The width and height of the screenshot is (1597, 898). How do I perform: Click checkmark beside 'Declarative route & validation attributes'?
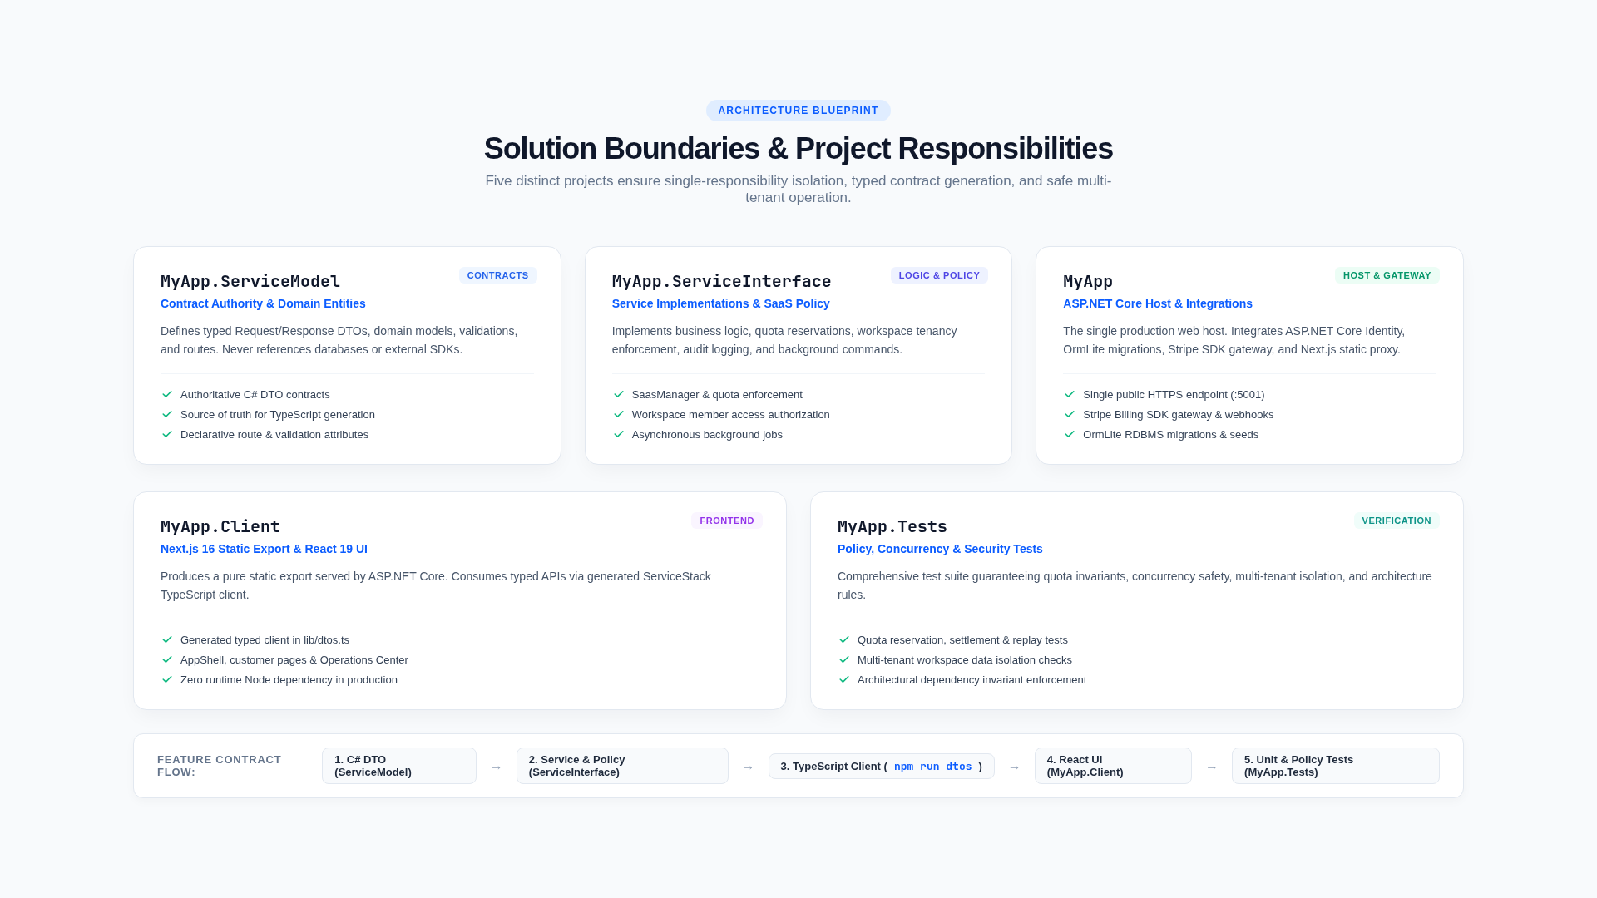(x=167, y=434)
